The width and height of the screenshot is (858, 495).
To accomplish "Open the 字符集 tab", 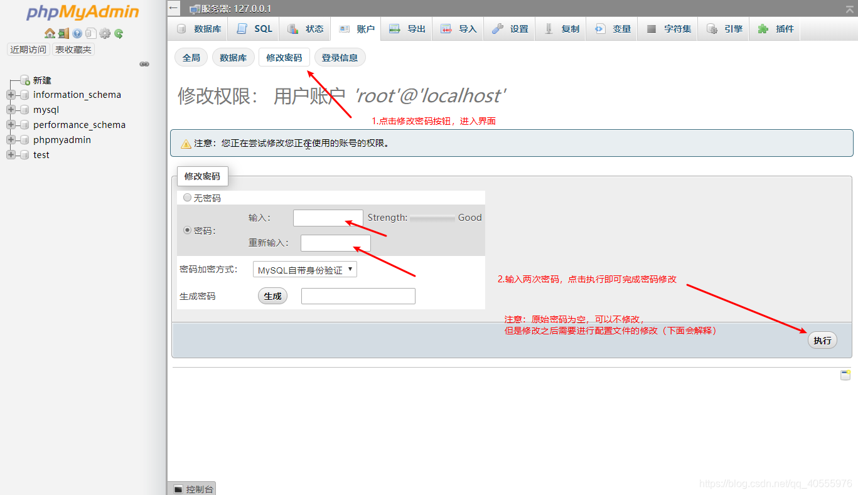I will (x=668, y=29).
